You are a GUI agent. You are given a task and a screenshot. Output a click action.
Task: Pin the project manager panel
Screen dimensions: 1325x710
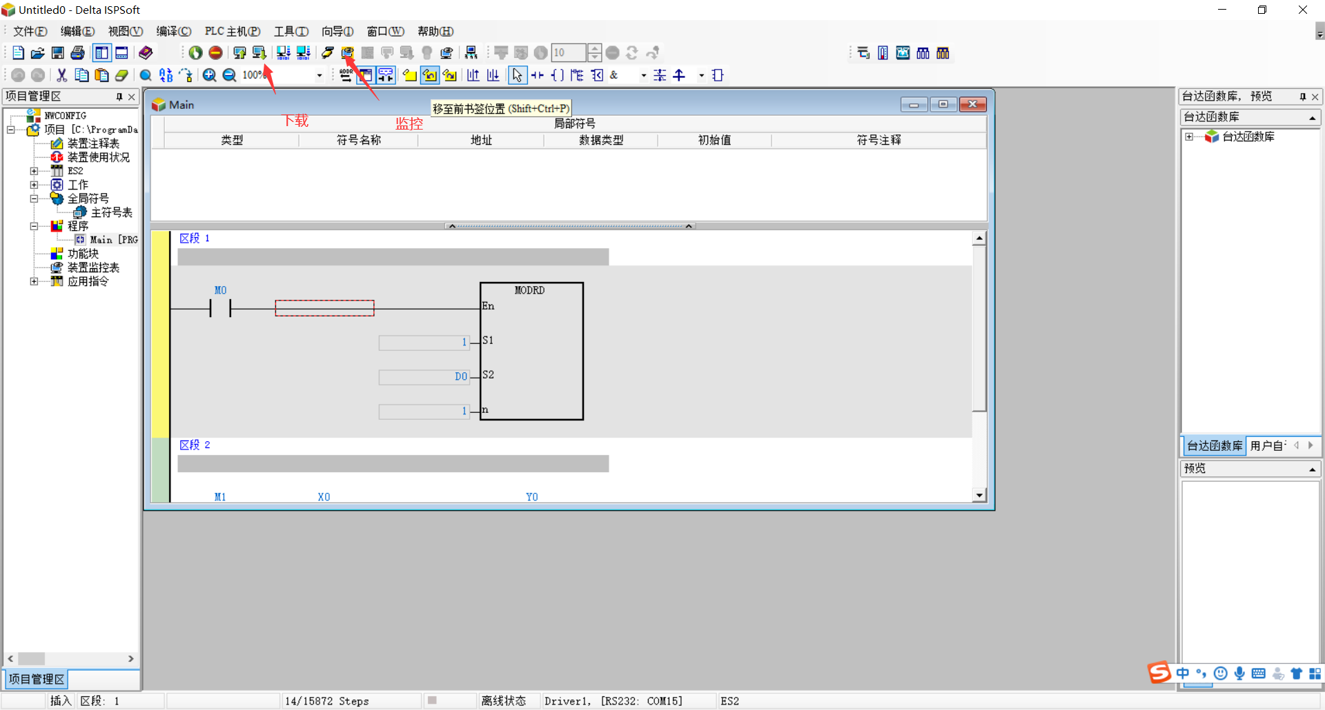[x=119, y=97]
